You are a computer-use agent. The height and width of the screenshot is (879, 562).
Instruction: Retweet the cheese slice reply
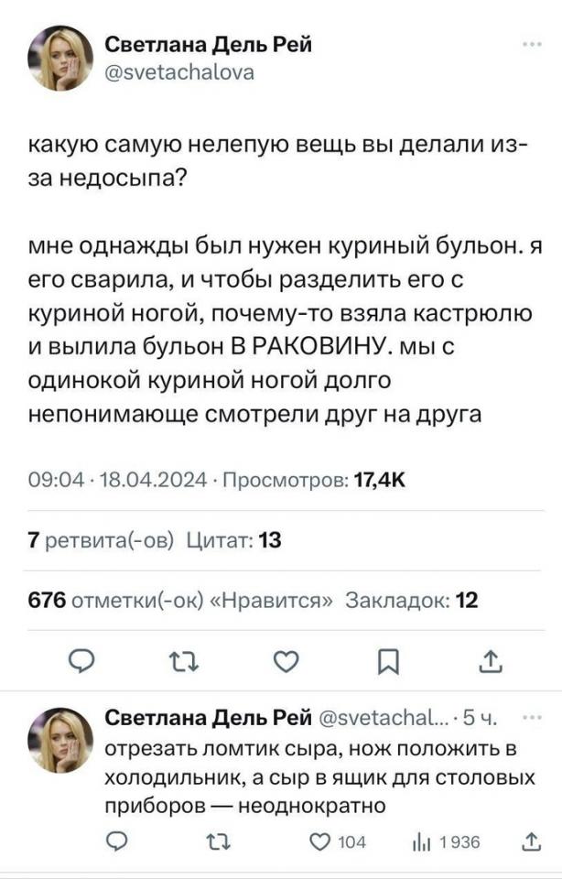pyautogui.click(x=222, y=841)
